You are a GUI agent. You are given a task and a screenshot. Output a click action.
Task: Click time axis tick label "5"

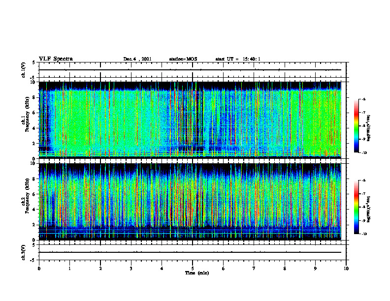click(193, 269)
